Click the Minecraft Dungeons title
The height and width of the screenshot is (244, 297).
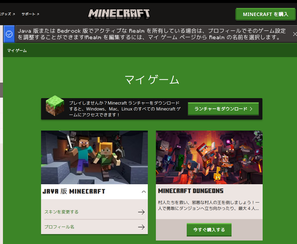(x=191, y=191)
